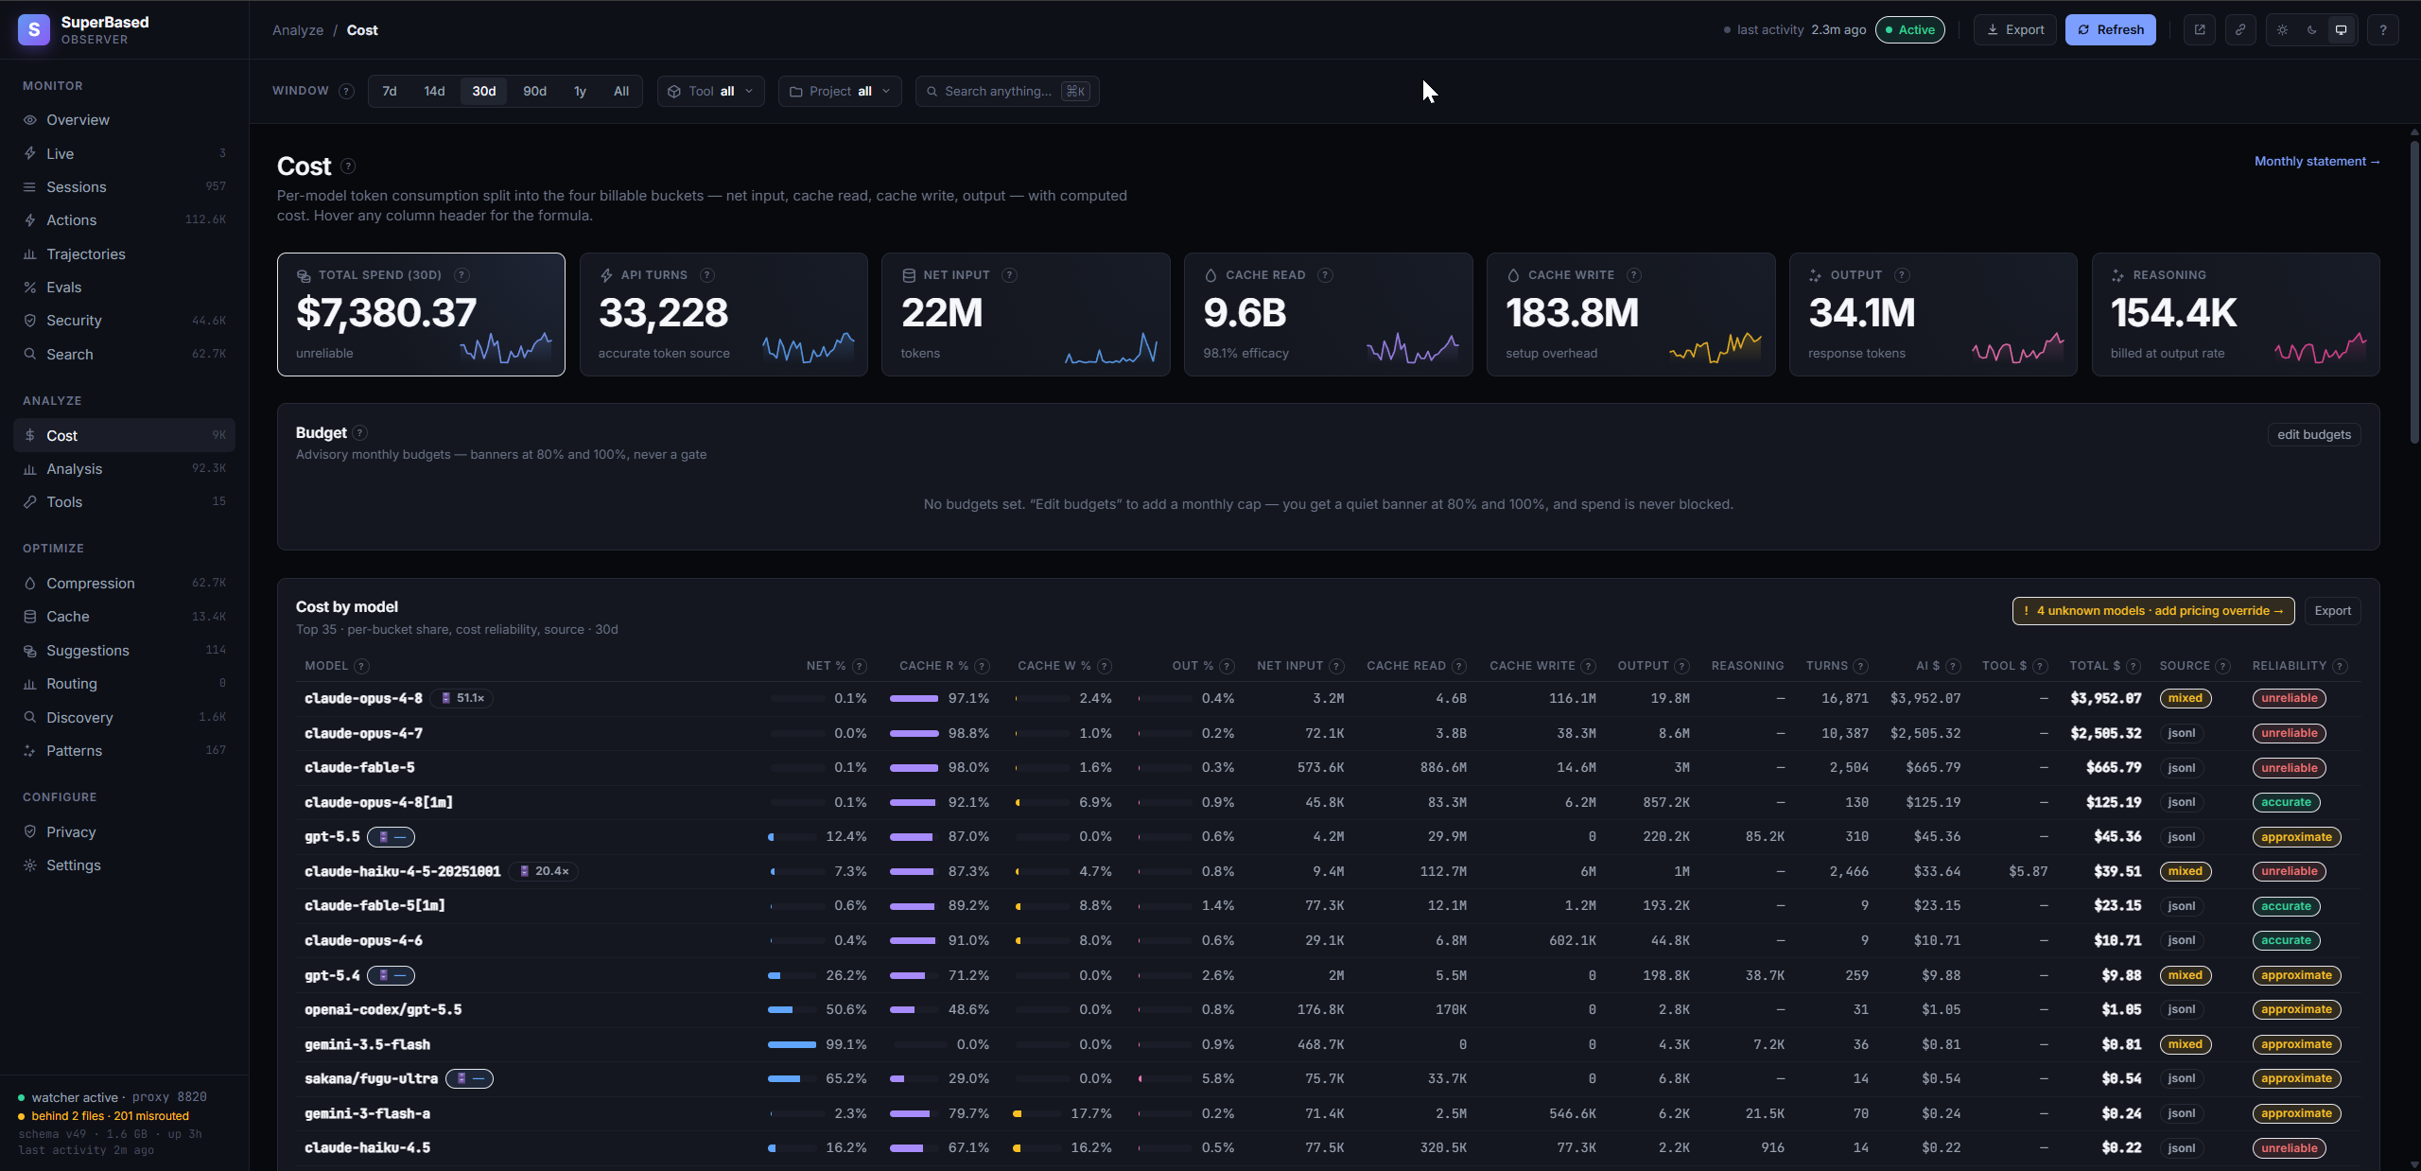Copy link with chain icon
This screenshot has height=1171, width=2421.
(x=2240, y=29)
